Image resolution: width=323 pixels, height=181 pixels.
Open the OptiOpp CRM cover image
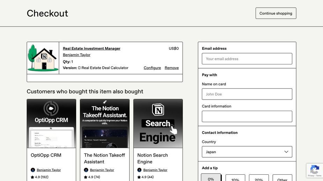pos(51,123)
